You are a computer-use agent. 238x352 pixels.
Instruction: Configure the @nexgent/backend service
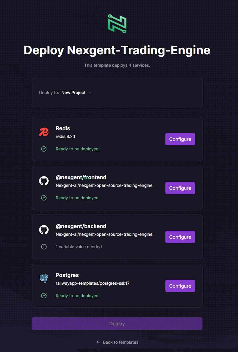tap(180, 237)
